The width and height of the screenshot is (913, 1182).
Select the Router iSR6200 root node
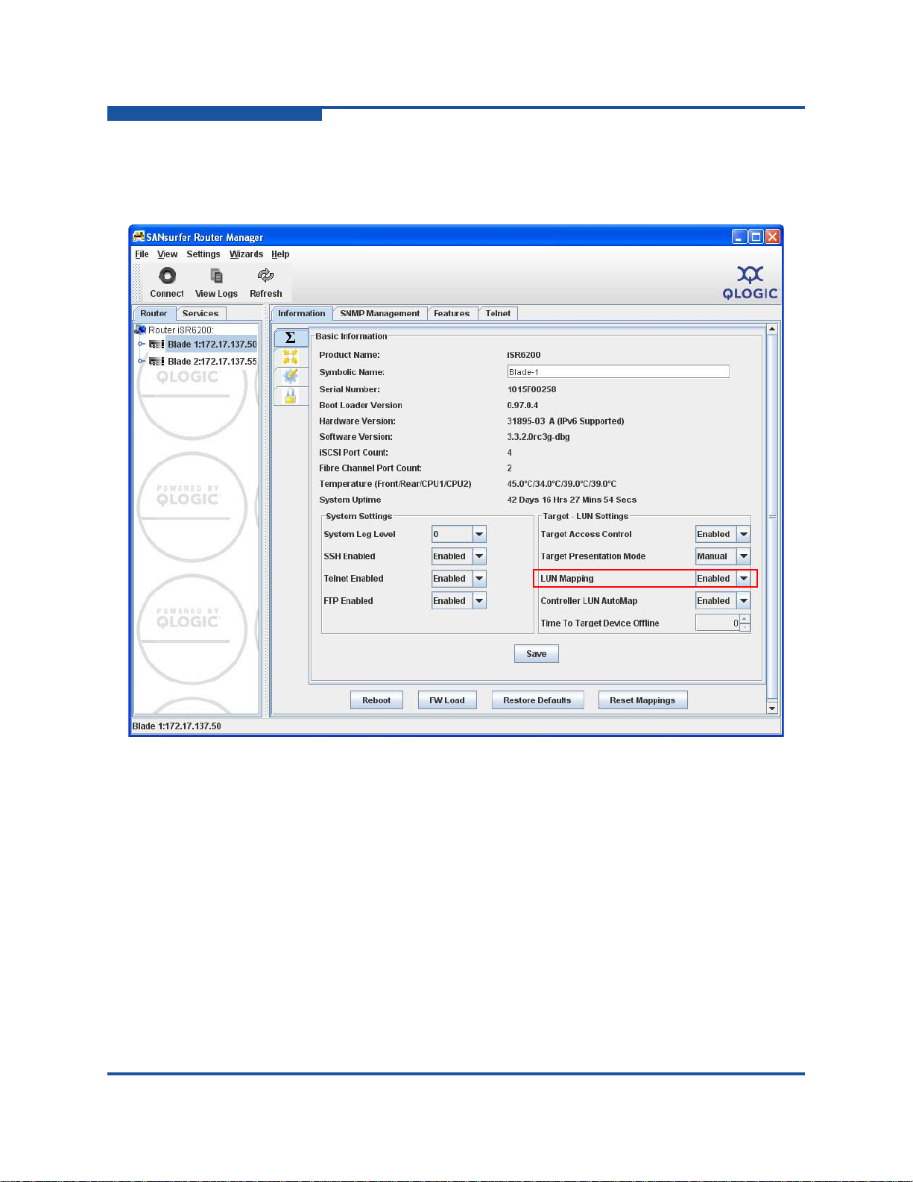(x=180, y=330)
